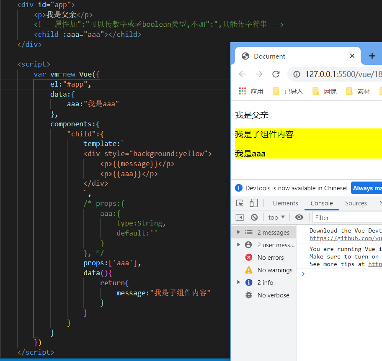Screen dimensions: 382x361
Task: Click the closing </script> tag
Action: pyautogui.click(x=36, y=352)
